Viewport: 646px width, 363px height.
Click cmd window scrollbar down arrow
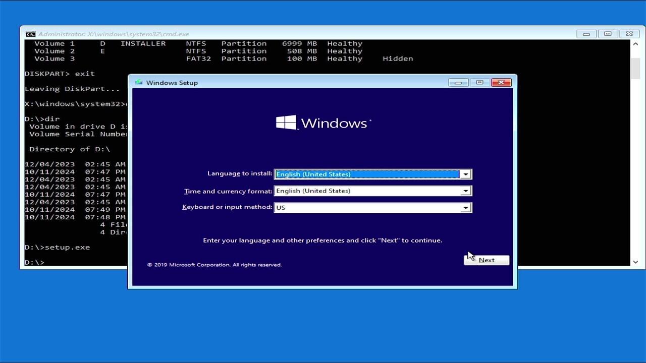click(635, 262)
